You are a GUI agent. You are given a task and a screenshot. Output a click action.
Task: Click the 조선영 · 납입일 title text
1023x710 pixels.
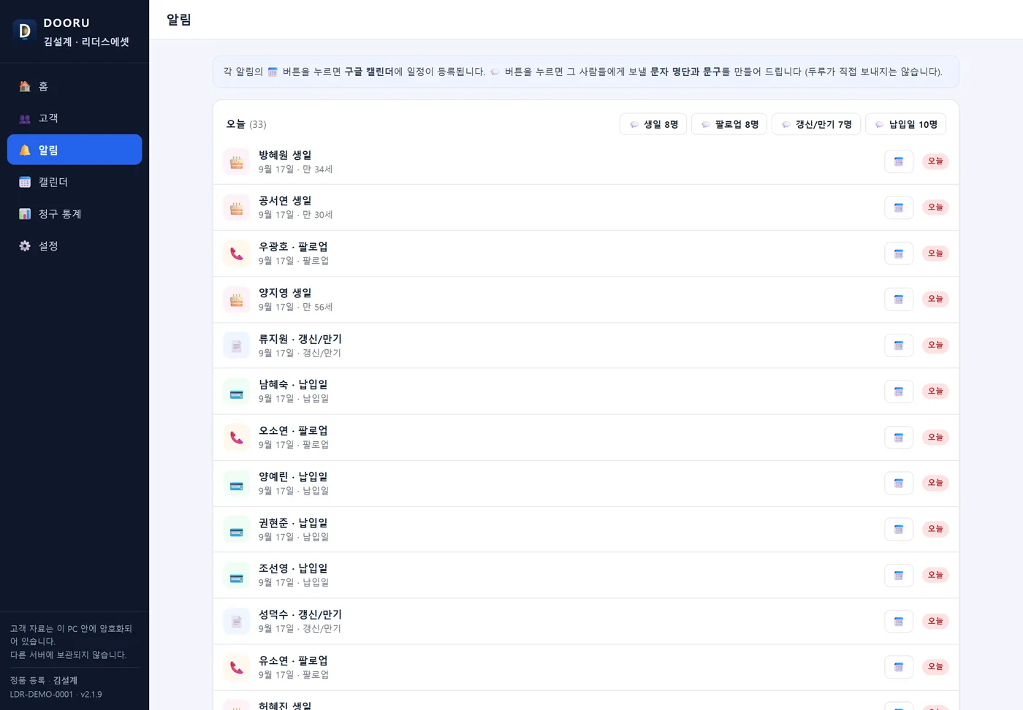tap(293, 568)
